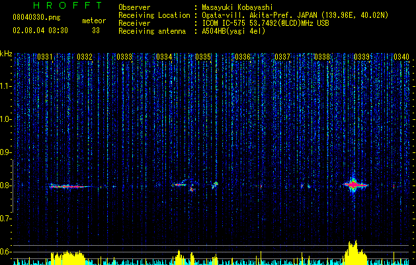Screen dimensions: 416x265
Task: Click the 0333 time marker
Action: (124, 57)
